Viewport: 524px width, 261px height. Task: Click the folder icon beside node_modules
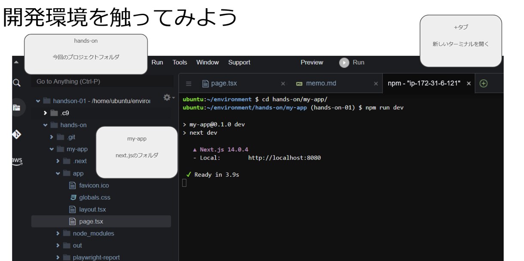point(66,233)
